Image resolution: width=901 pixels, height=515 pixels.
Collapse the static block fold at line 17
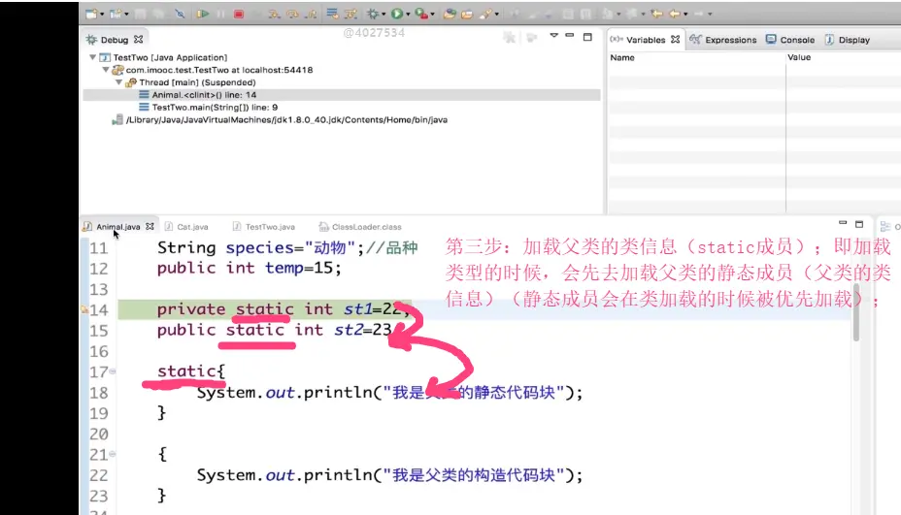(113, 371)
